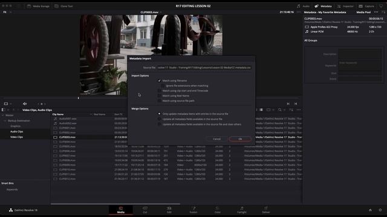Enable Match using Reel Name
387x217 pixels.
click(x=159, y=96)
